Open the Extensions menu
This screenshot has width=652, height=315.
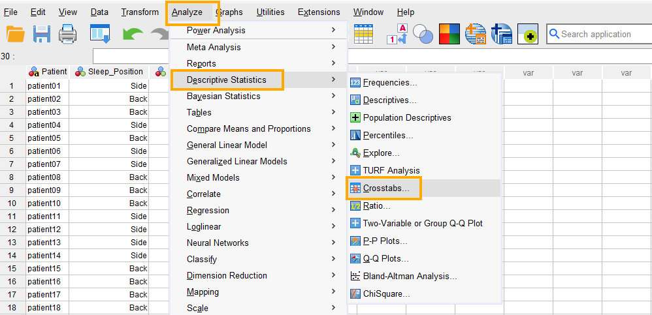(319, 12)
